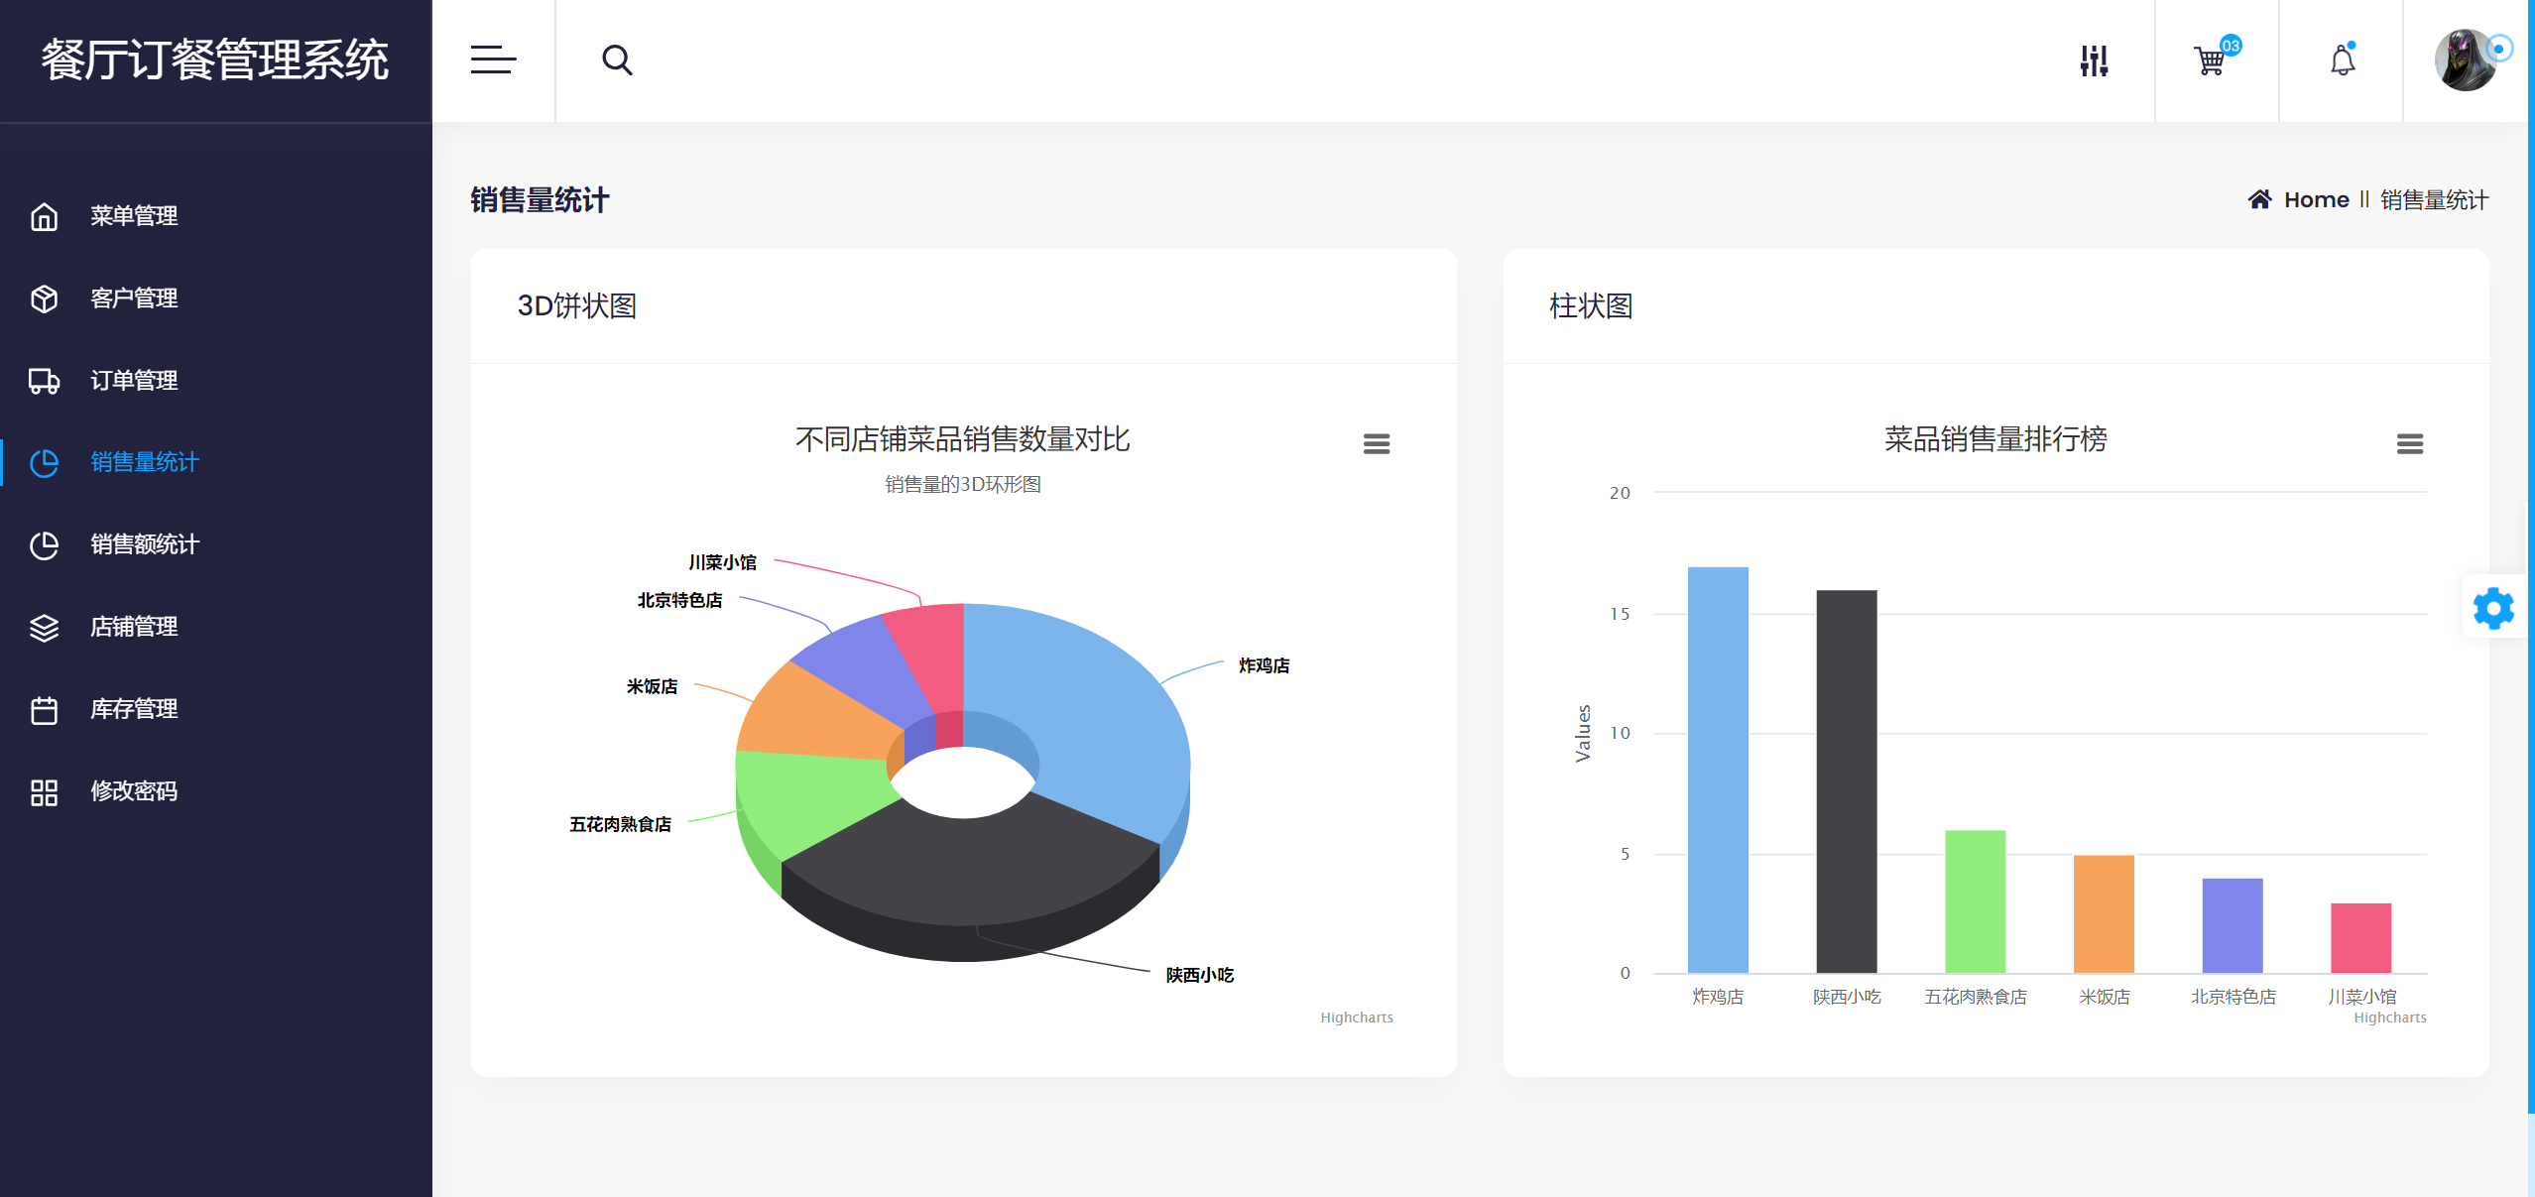Image resolution: width=2535 pixels, height=1197 pixels.
Task: Open the 3D pie chart export menu
Action: tap(1378, 443)
